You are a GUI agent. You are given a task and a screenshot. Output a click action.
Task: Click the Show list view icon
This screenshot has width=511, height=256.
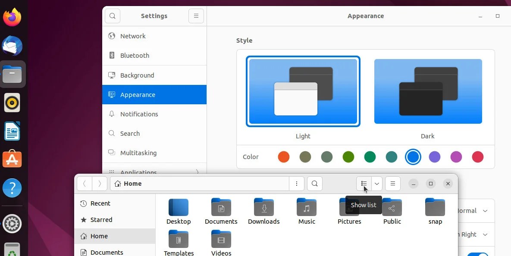click(364, 184)
